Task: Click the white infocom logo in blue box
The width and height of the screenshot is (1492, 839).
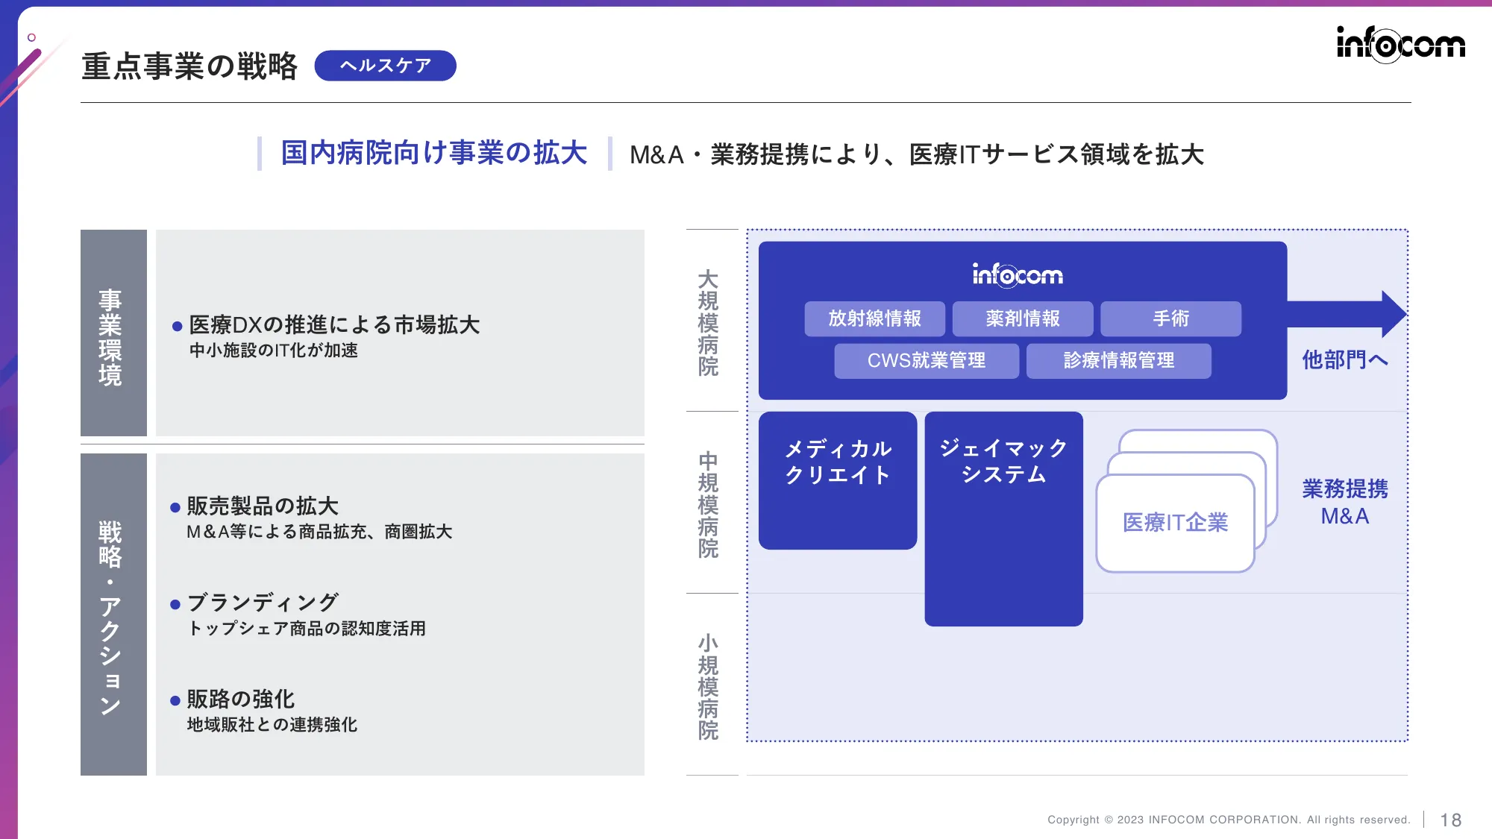Action: tap(1018, 275)
